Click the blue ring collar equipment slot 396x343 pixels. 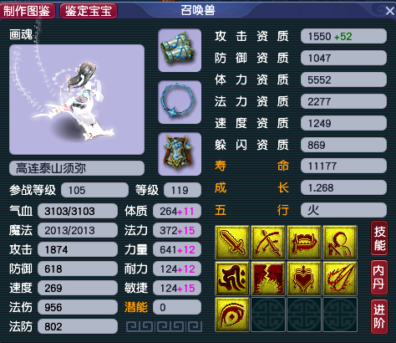(x=180, y=102)
